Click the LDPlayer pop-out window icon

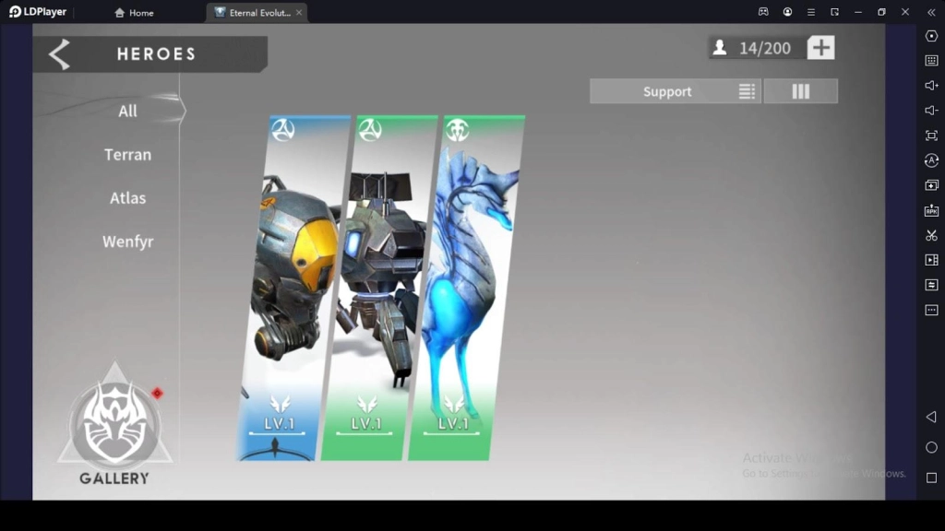[834, 12]
